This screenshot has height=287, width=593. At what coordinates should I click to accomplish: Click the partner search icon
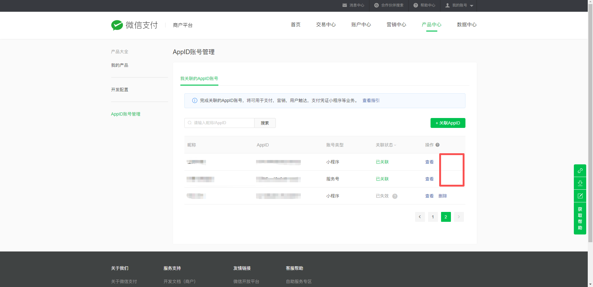376,5
